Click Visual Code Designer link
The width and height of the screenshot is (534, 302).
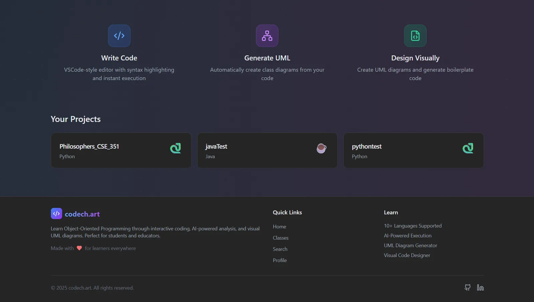click(407, 255)
